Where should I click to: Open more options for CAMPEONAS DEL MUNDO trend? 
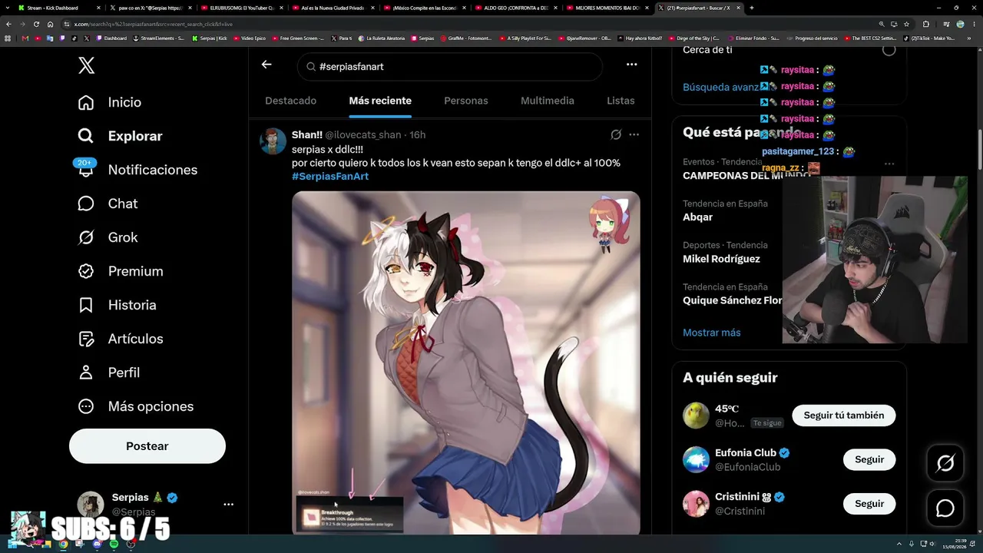[889, 164]
